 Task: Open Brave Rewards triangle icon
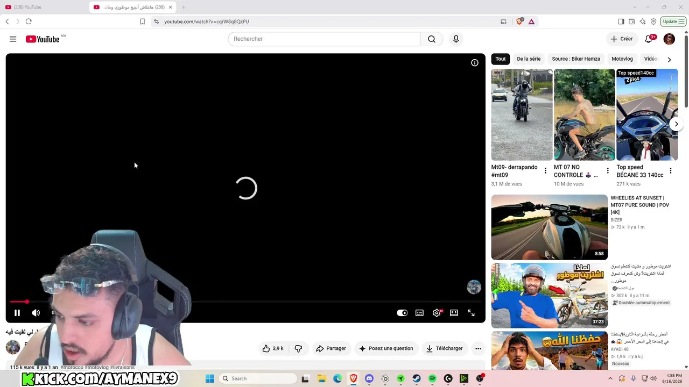(531, 21)
